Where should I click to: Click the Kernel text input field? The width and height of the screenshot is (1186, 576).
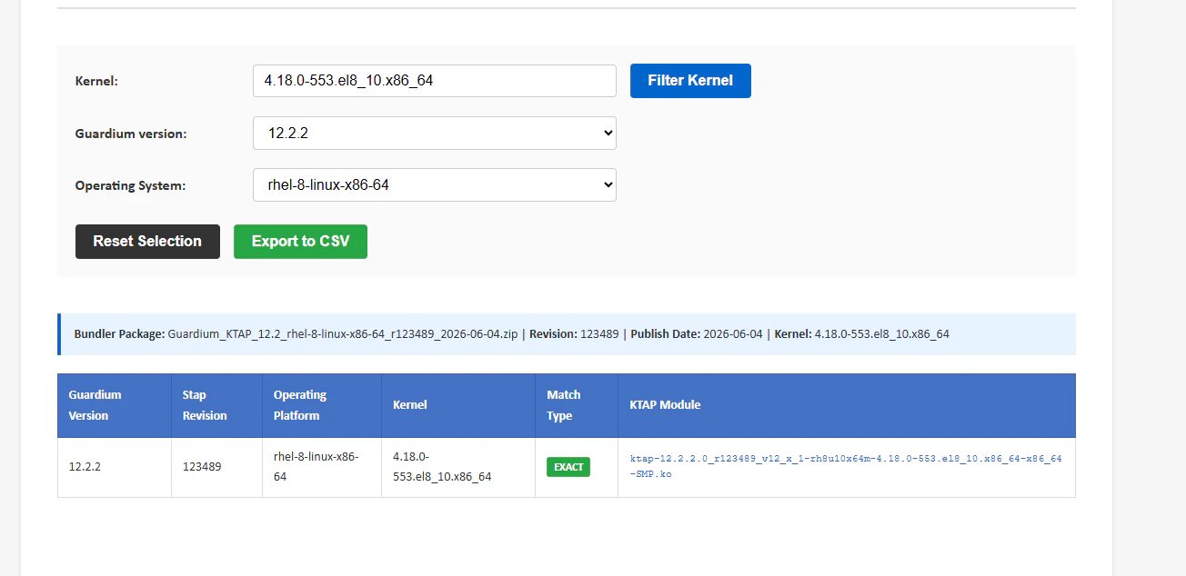435,81
